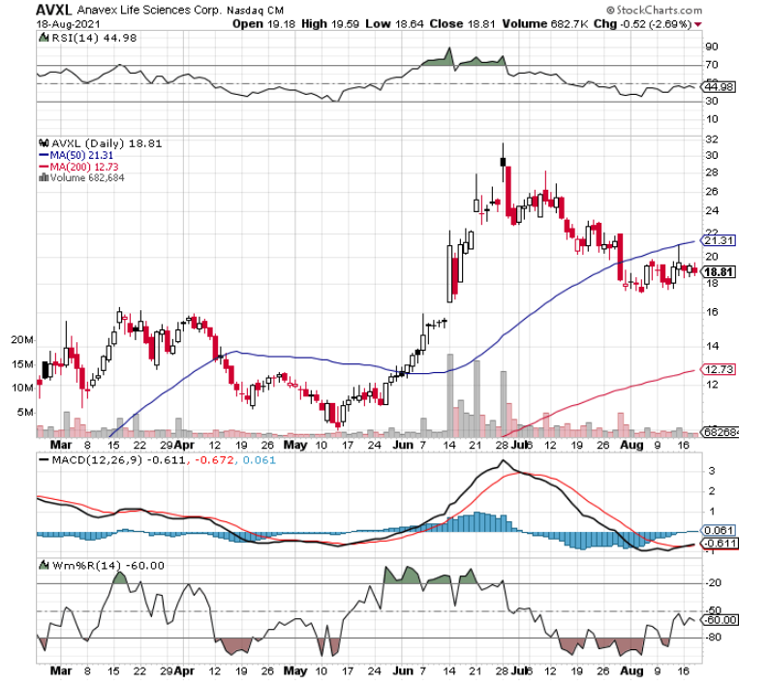The image size is (768, 686).
Task: Click the MACD black line swatch
Action: [x=44, y=460]
